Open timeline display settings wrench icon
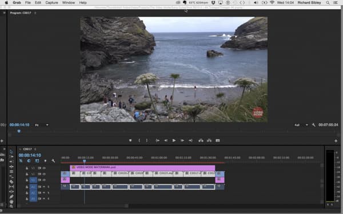This screenshot has height=214, width=343. pos(53,161)
